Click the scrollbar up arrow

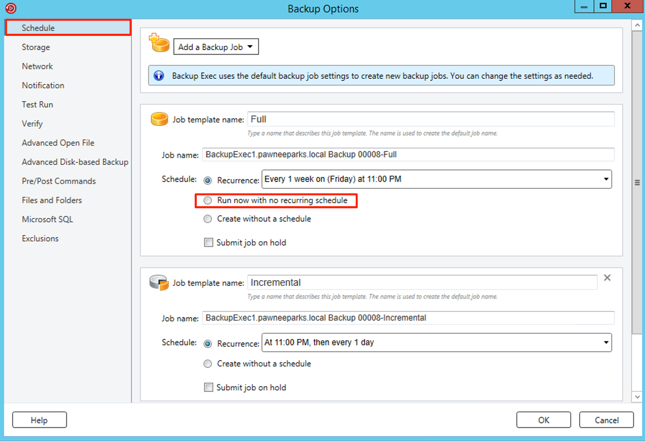click(x=637, y=25)
